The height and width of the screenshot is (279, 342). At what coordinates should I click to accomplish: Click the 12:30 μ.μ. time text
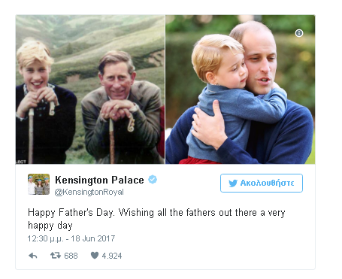[45, 238]
